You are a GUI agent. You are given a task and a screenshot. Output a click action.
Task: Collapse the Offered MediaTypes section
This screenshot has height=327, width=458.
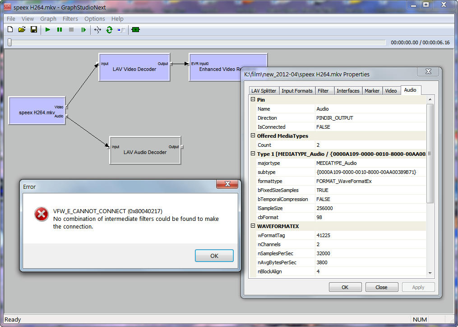pyautogui.click(x=253, y=135)
